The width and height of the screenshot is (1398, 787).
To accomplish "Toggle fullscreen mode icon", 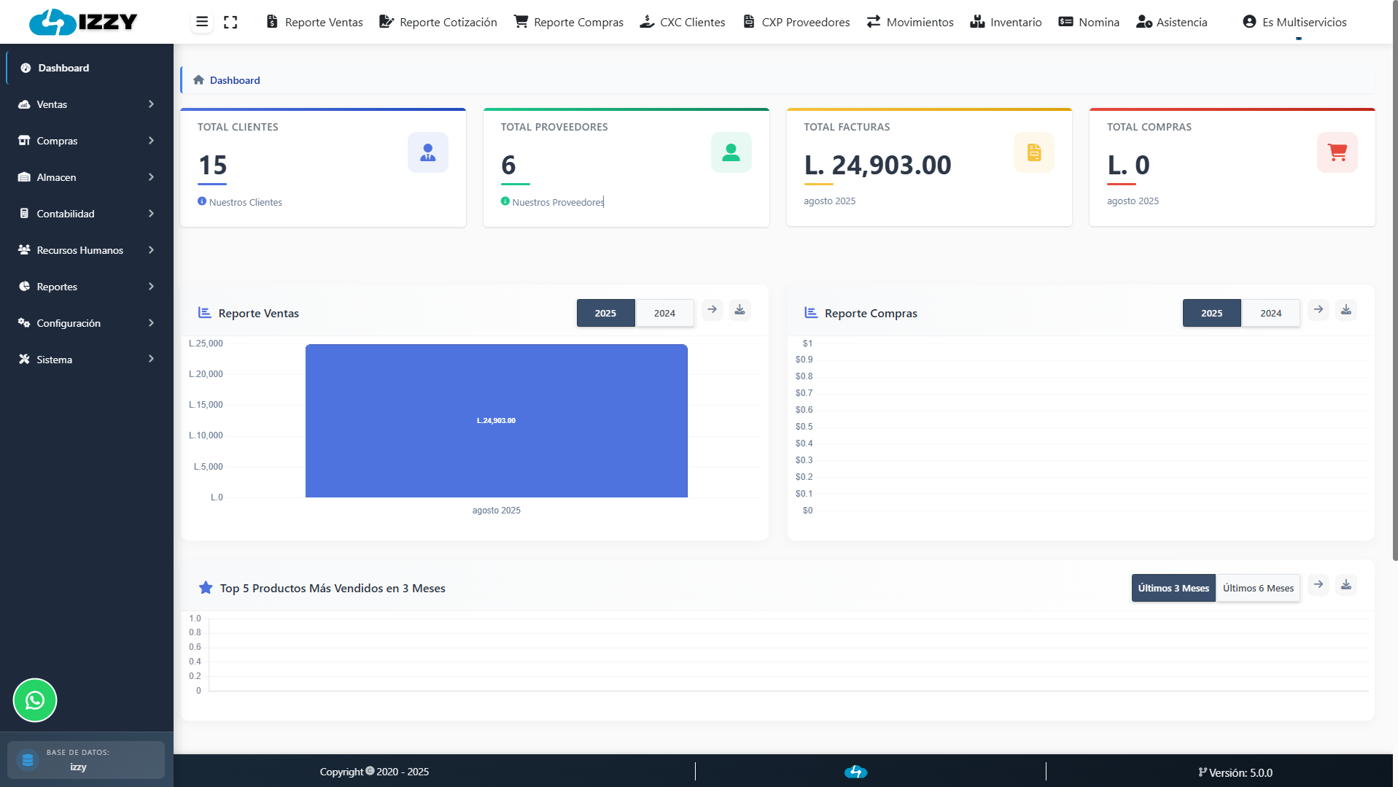I will pyautogui.click(x=230, y=22).
